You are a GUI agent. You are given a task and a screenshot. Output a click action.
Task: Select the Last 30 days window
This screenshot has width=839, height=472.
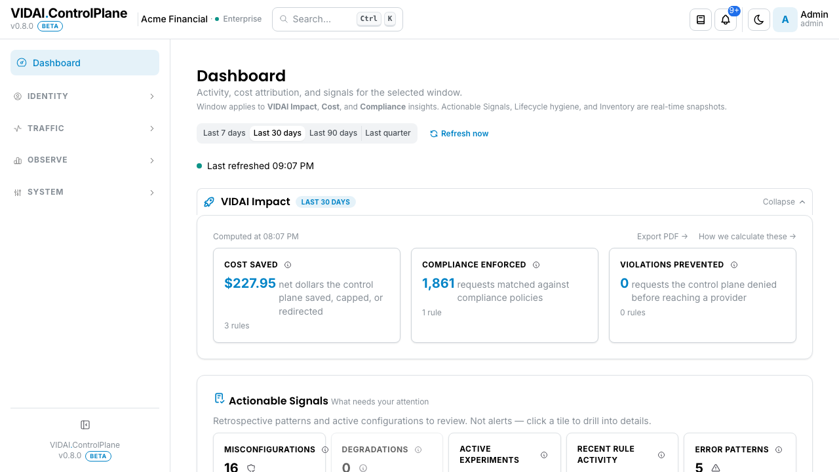pyautogui.click(x=277, y=133)
